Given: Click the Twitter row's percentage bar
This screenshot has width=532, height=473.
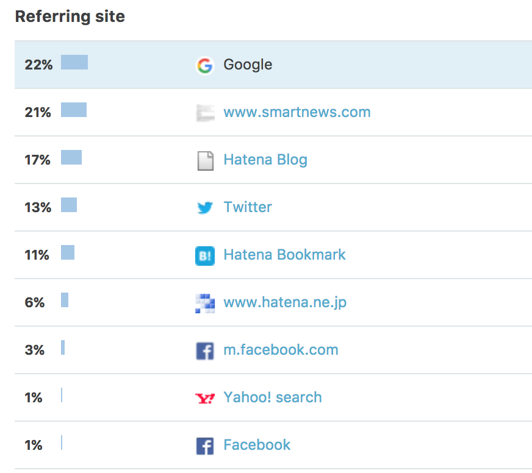Looking at the screenshot, I should click(69, 205).
